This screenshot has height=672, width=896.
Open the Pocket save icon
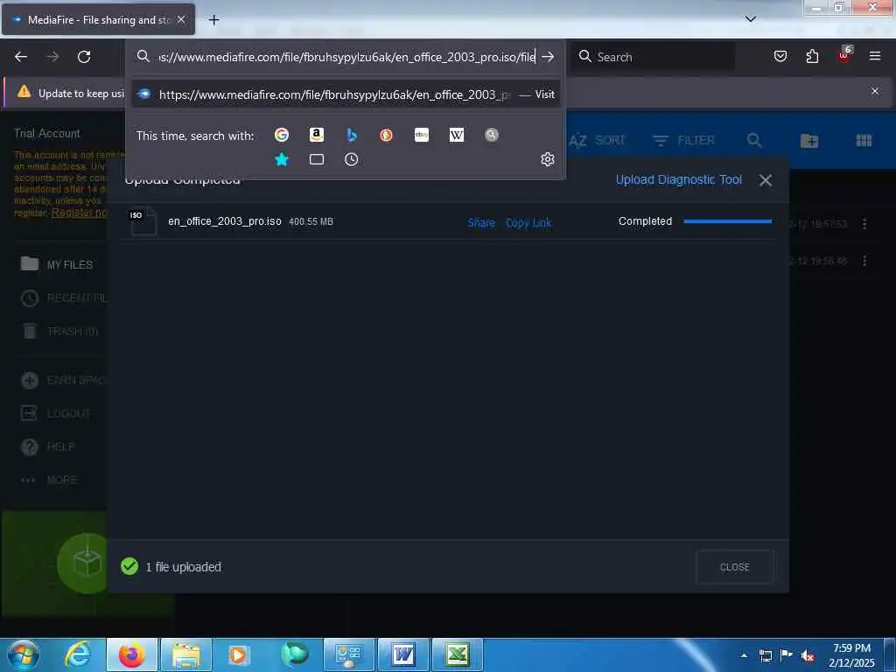coord(780,57)
